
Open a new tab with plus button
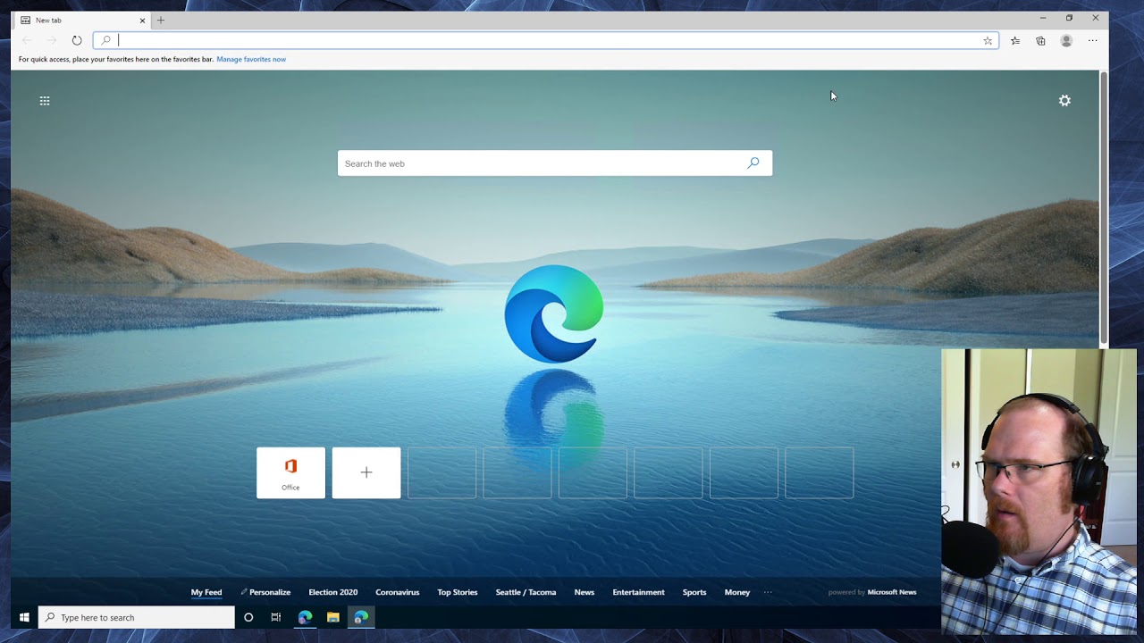[161, 20]
